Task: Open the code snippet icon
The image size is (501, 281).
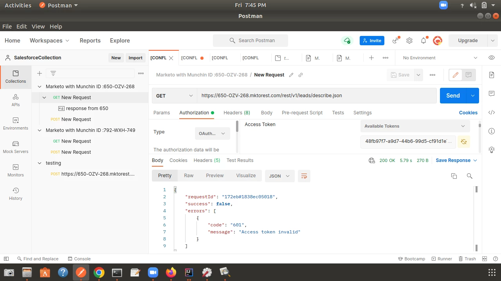Action: [x=492, y=112]
